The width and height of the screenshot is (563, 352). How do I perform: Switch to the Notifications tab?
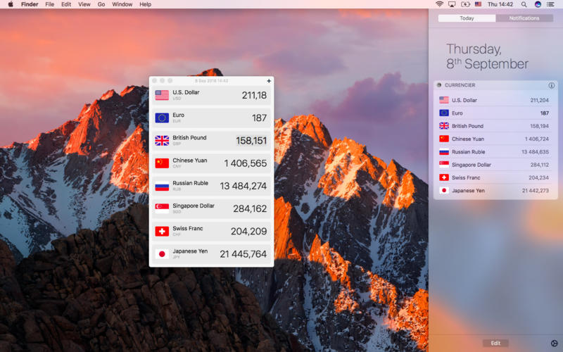[x=524, y=18]
